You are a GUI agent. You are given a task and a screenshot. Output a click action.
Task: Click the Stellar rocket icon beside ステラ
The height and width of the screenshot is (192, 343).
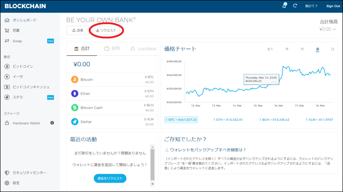coord(7,97)
